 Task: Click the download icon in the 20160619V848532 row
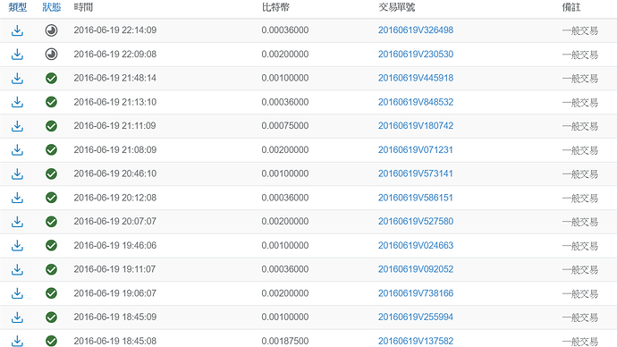17,102
